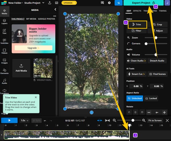The height and width of the screenshot is (141, 171).
Task: Select the Locked aspect ratio option
Action: click(x=151, y=98)
